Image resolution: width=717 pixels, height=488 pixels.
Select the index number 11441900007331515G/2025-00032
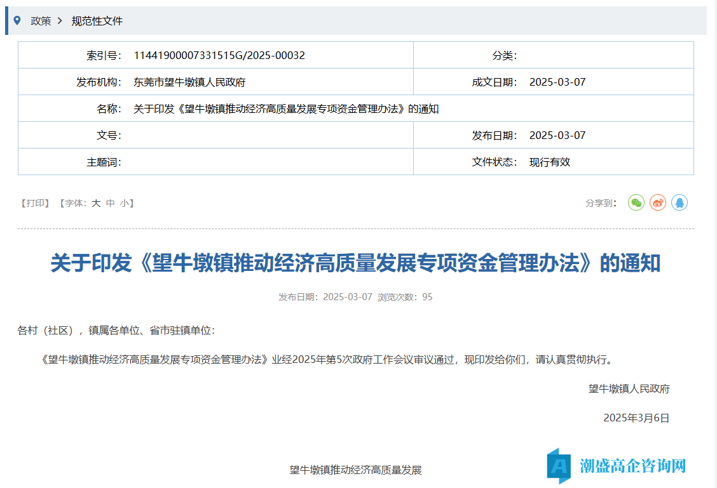219,55
